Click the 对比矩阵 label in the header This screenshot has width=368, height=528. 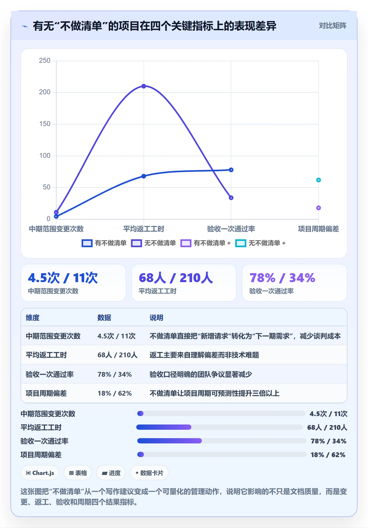pyautogui.click(x=333, y=26)
